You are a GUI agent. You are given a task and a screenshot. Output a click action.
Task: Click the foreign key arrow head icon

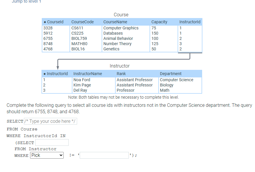(x=58, y=68)
